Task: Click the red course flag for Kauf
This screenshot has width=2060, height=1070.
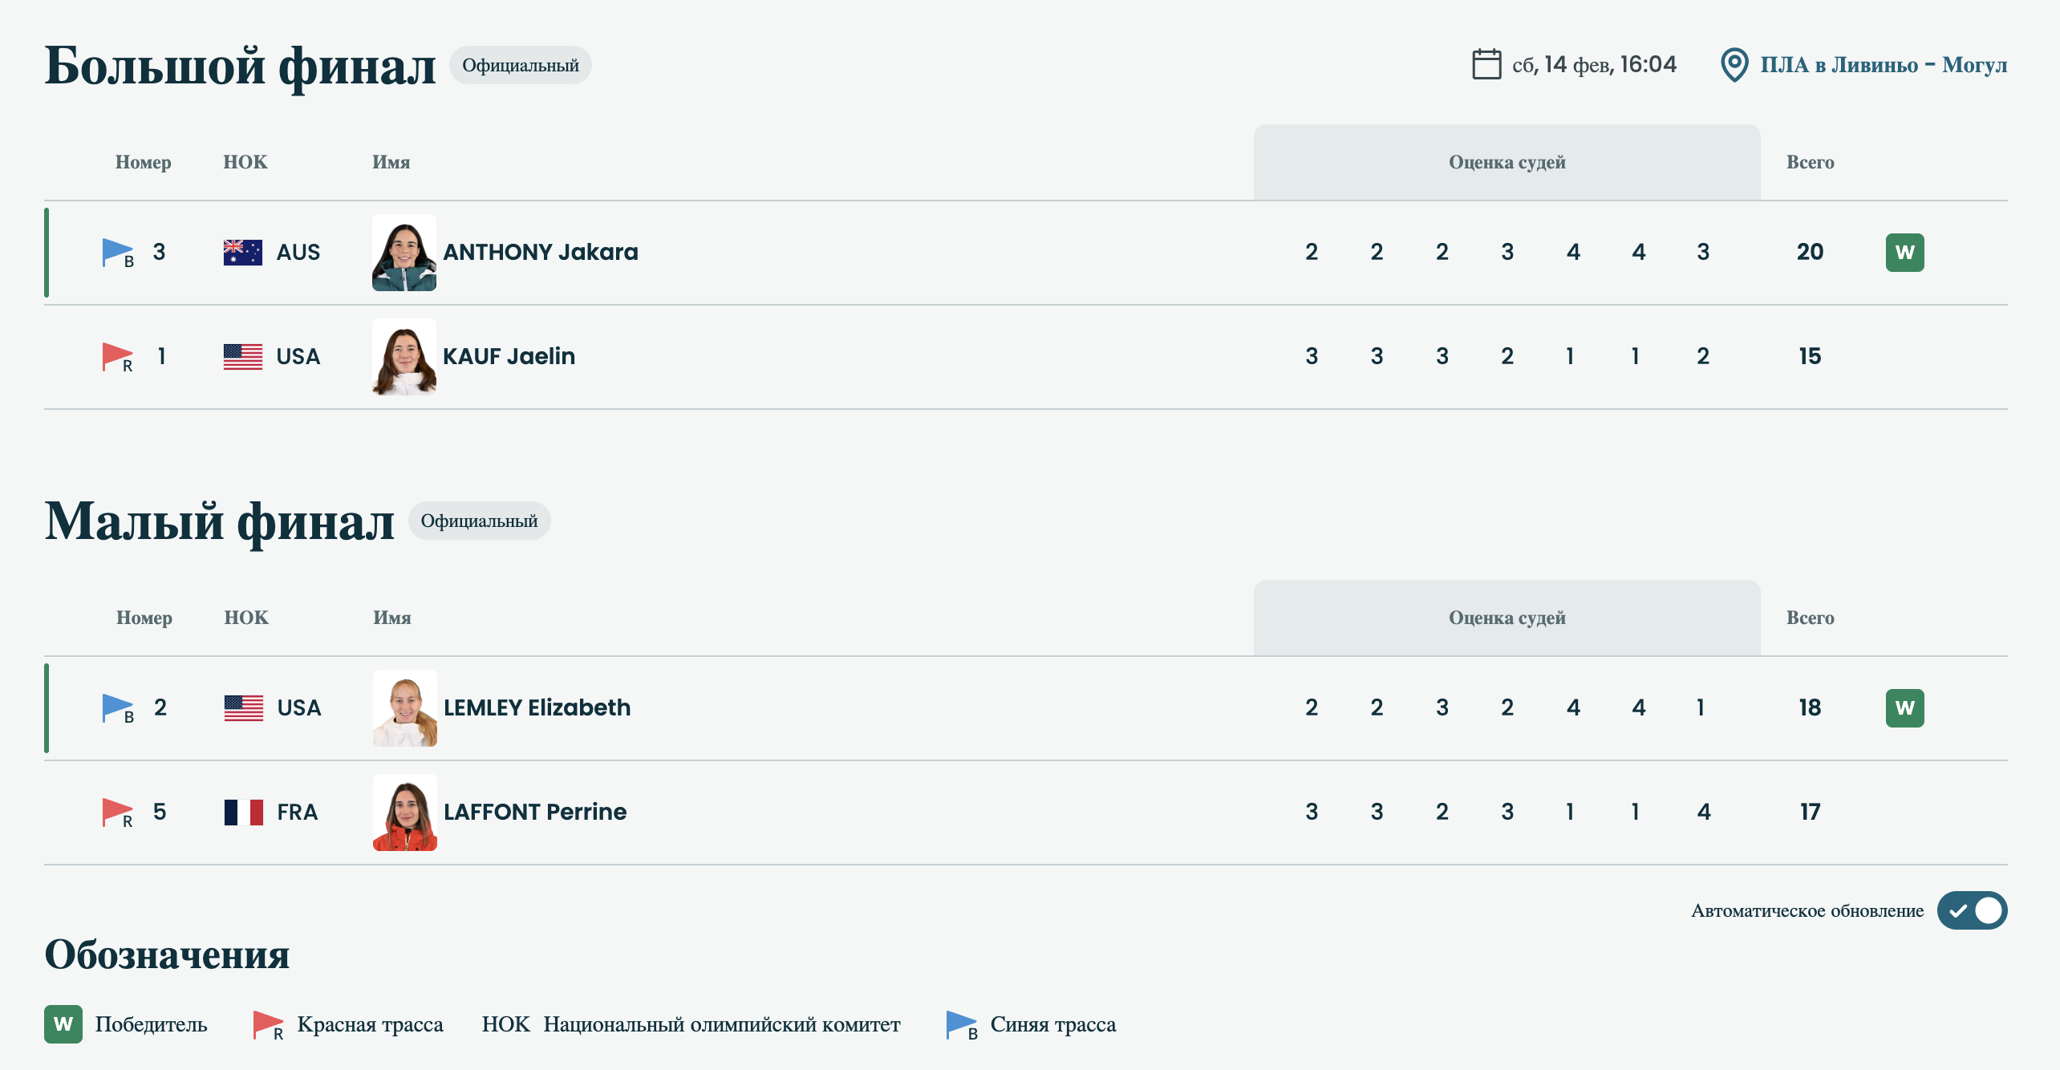Action: point(117,356)
